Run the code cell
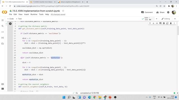The height and width of the screenshot is (100, 179). pyautogui.click(x=10, y=24)
